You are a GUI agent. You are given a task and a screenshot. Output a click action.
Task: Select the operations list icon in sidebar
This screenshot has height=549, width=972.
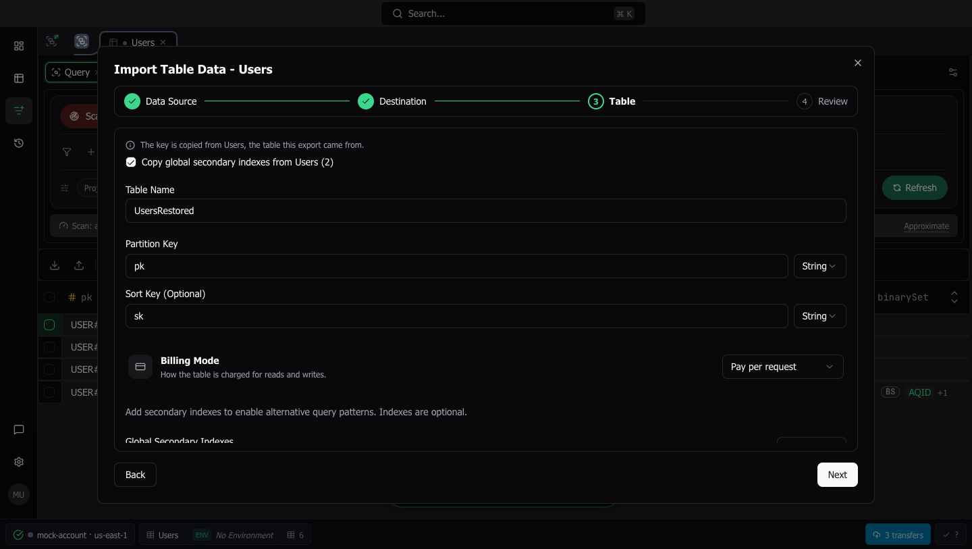[19, 111]
